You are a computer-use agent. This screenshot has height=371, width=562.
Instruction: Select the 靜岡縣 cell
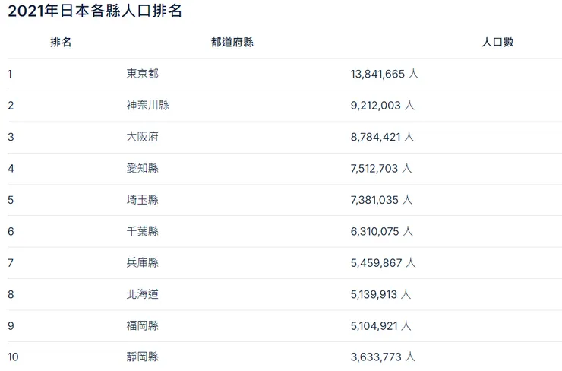pyautogui.click(x=143, y=356)
